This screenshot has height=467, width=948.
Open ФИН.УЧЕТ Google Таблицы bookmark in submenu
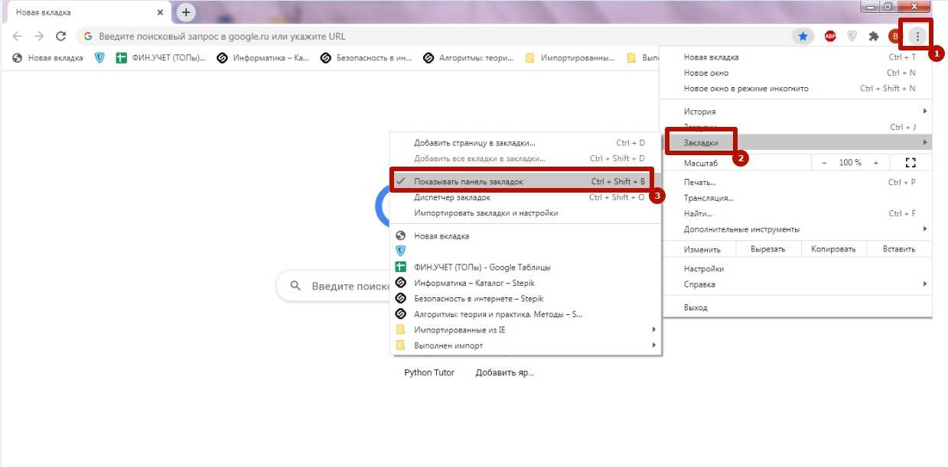482,268
